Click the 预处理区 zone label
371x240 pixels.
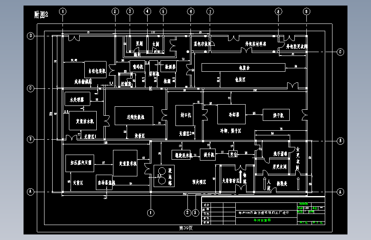tap(199, 182)
